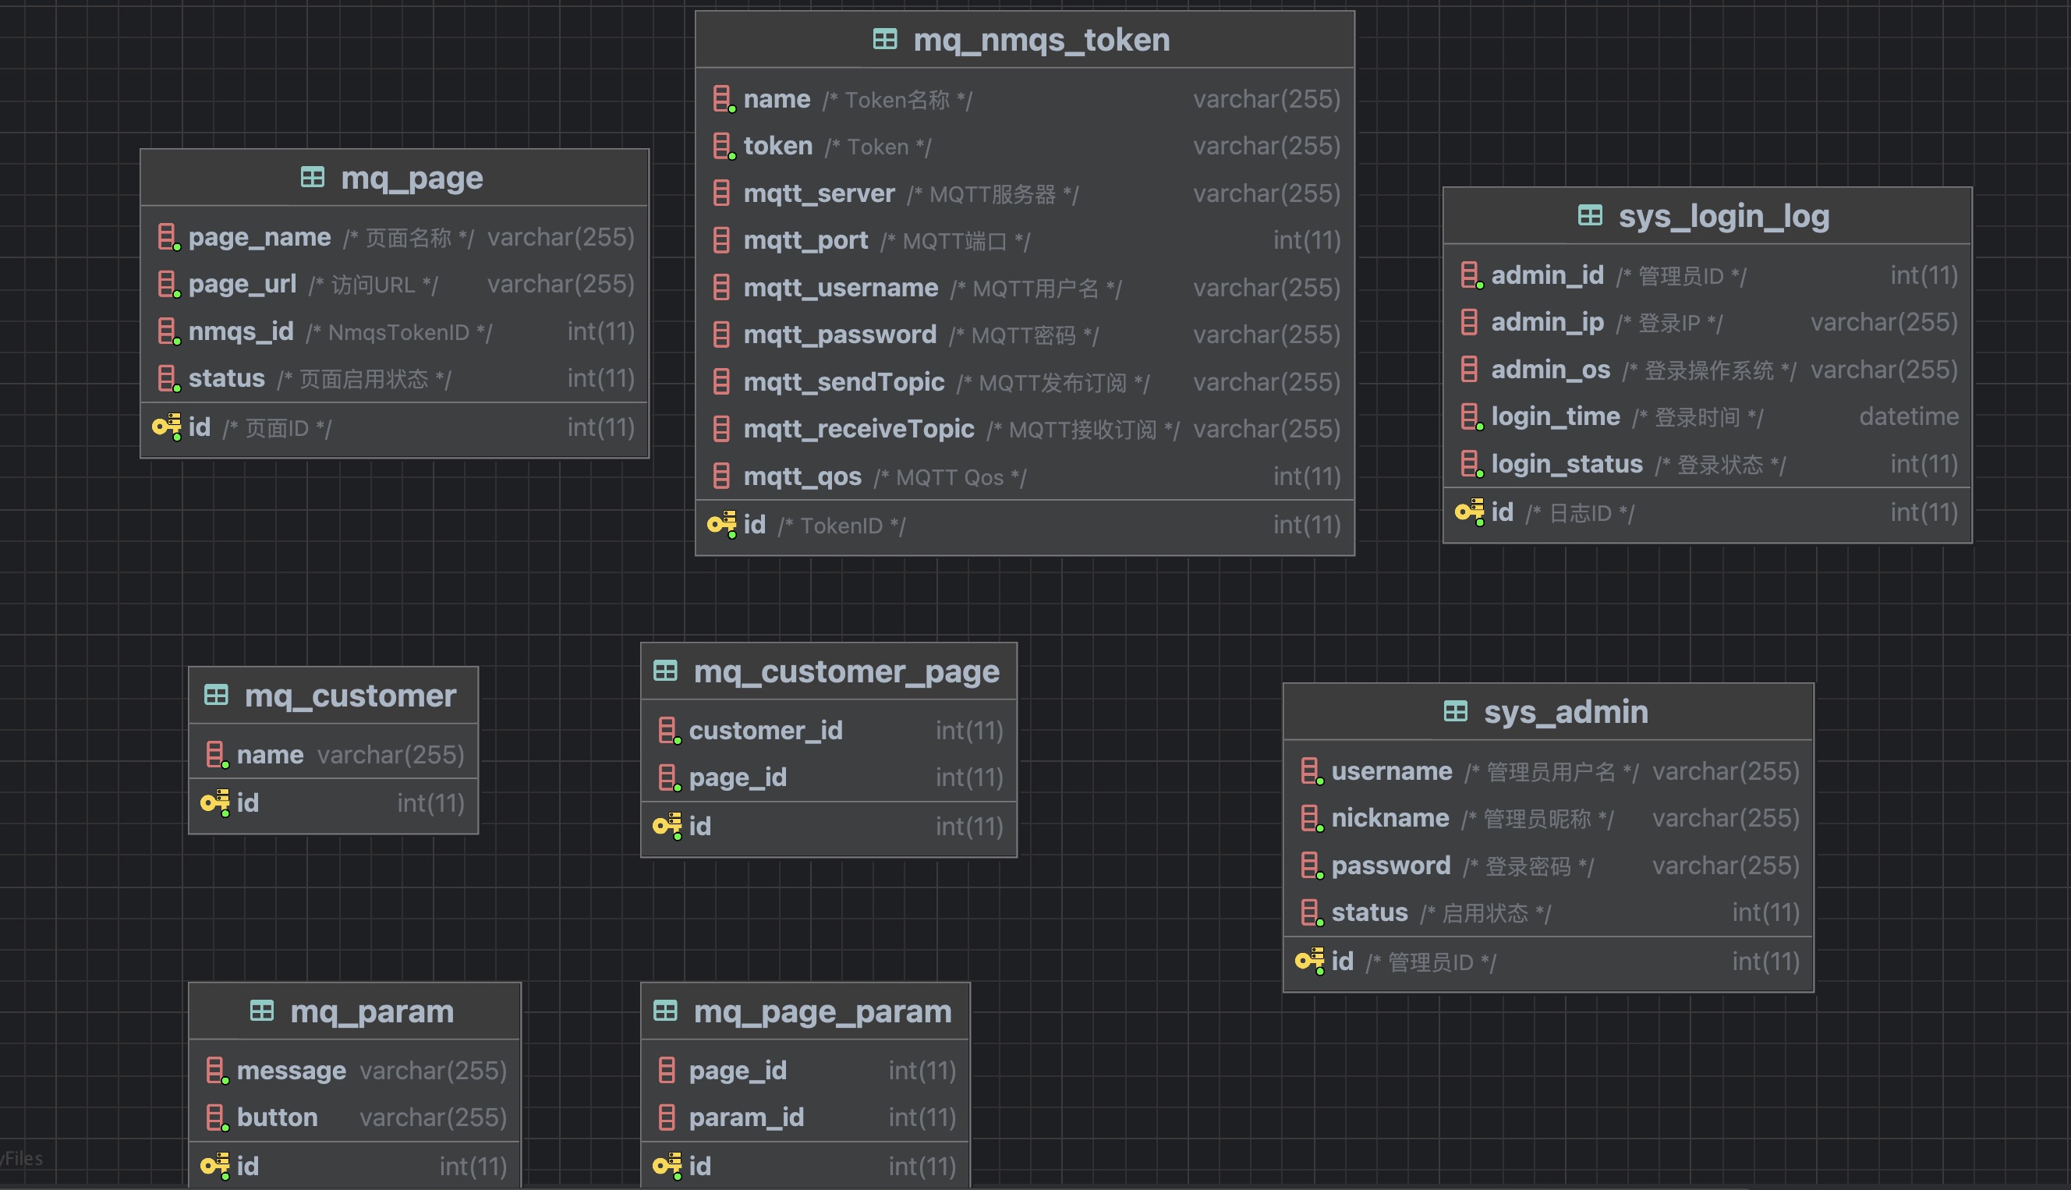2071x1190 pixels.
Task: Select the sys_login_log table header
Action: [1708, 216]
